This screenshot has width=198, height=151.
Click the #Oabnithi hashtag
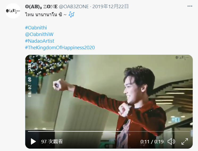[x=36, y=28]
